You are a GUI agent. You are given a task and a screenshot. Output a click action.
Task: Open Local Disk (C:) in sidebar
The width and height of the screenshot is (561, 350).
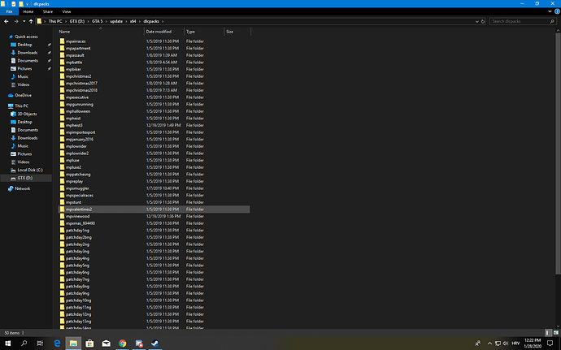click(x=30, y=171)
